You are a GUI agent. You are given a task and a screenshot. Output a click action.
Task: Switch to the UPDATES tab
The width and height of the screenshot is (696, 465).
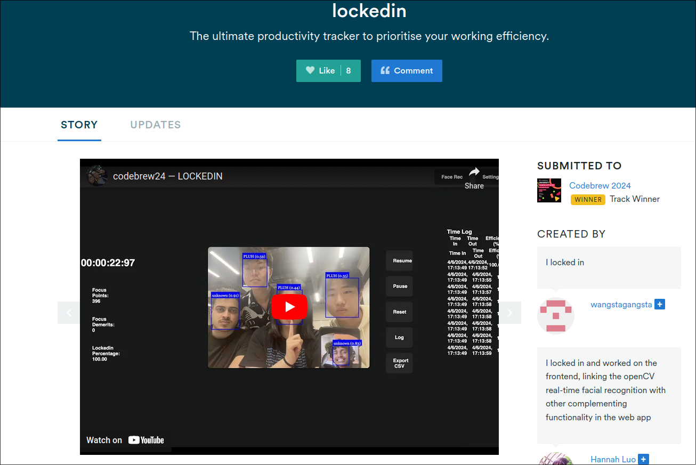[156, 125]
